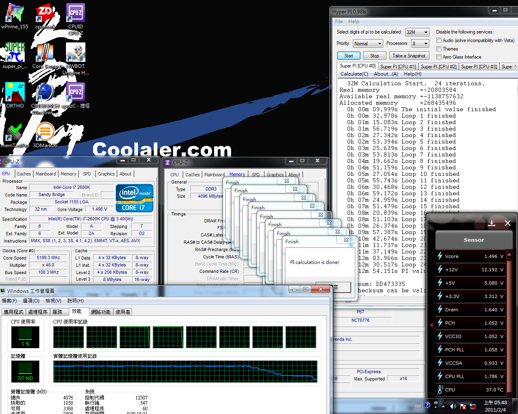Open the 檔案(F) menu in Task Manager

[x=9, y=300]
